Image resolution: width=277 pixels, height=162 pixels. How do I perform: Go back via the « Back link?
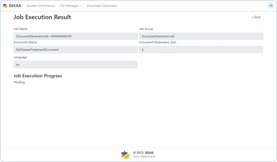click(x=256, y=17)
